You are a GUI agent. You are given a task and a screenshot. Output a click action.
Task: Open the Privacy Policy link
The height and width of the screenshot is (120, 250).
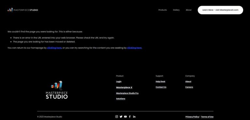coord(192,117)
